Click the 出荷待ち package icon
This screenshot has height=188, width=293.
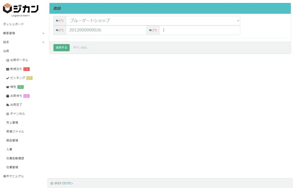[x=8, y=96]
